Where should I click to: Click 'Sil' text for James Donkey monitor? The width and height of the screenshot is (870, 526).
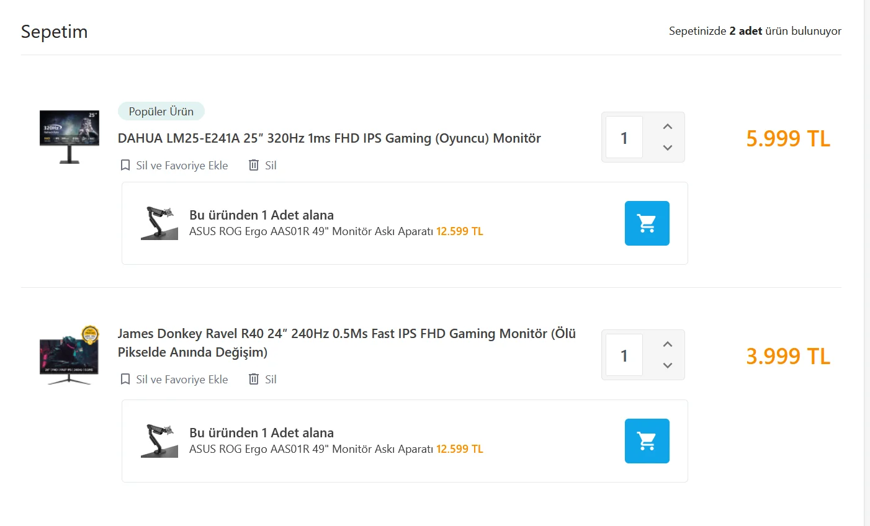271,380
